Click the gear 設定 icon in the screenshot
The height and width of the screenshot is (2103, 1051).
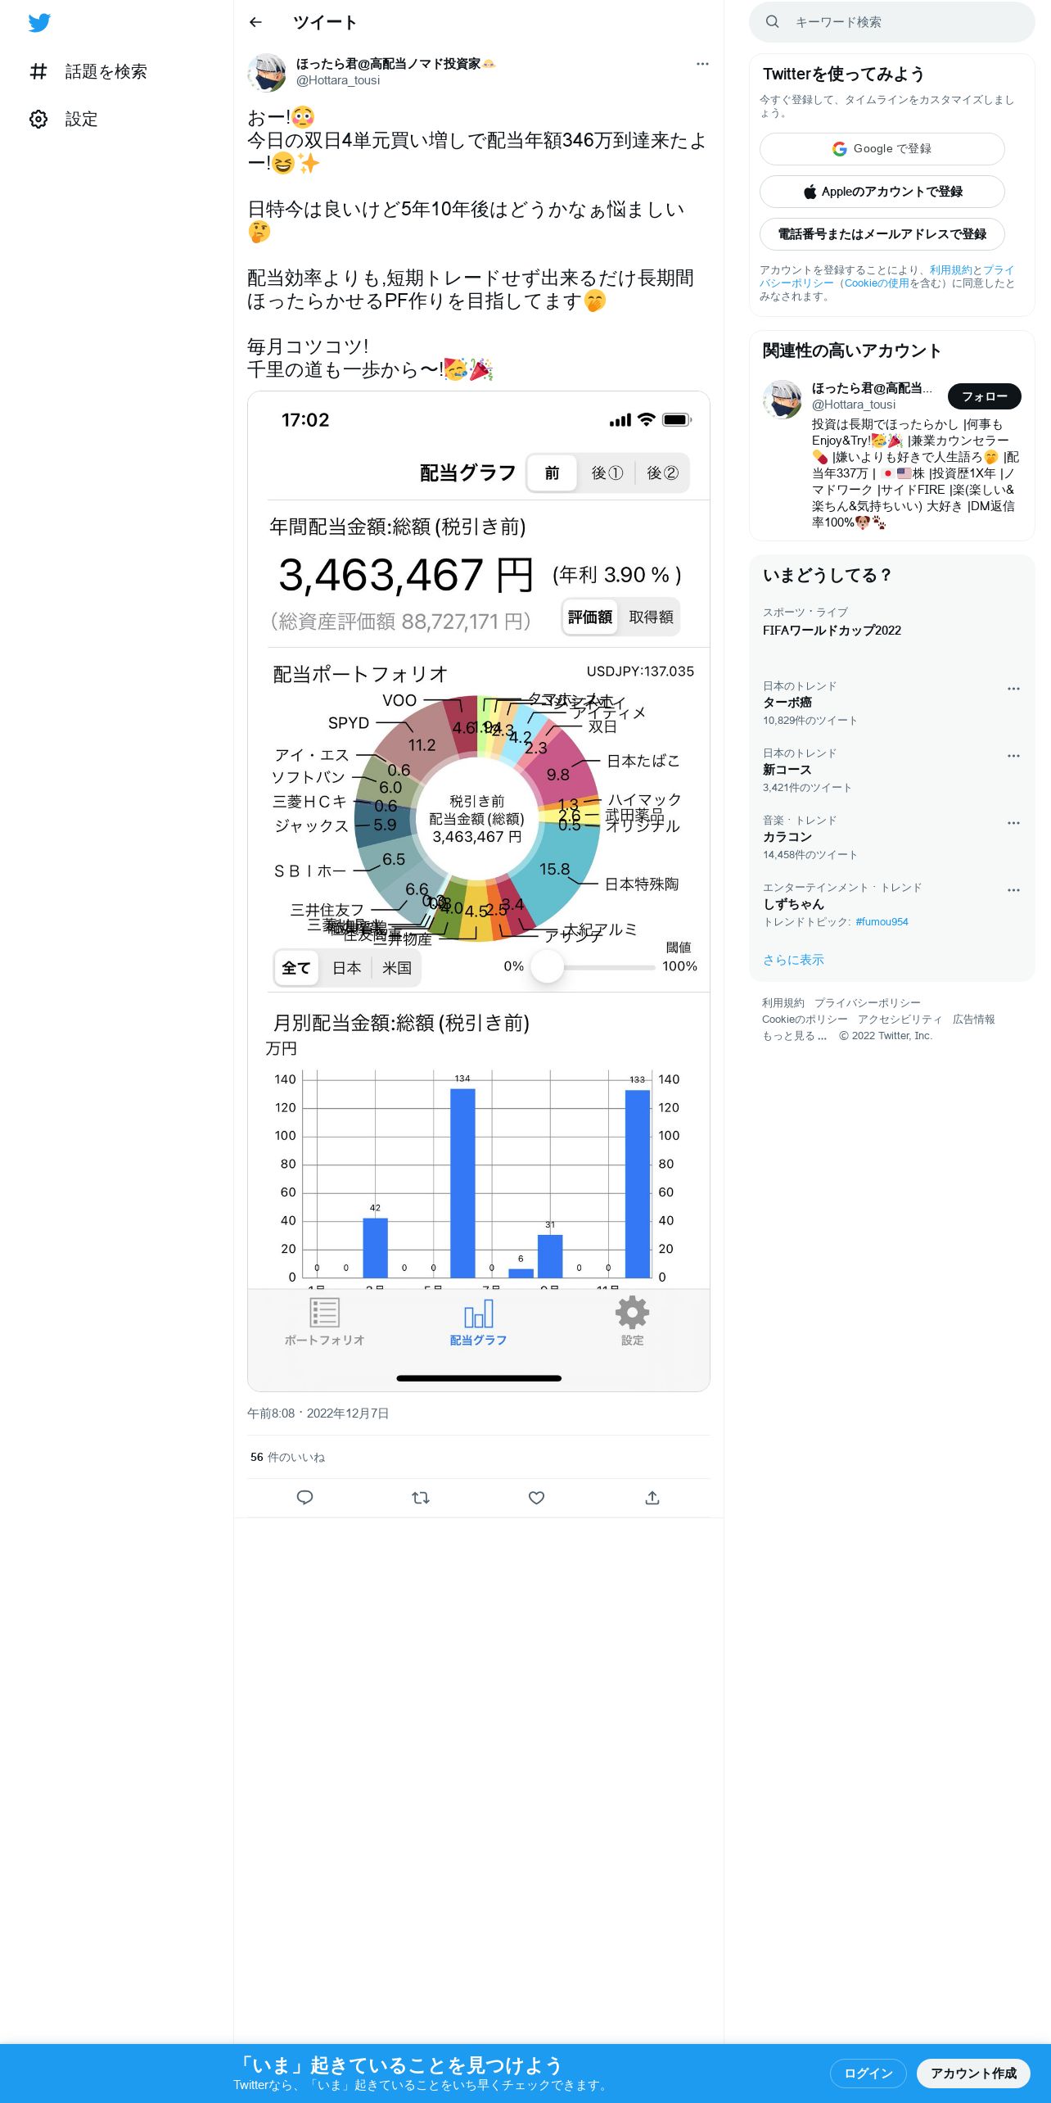point(632,1313)
